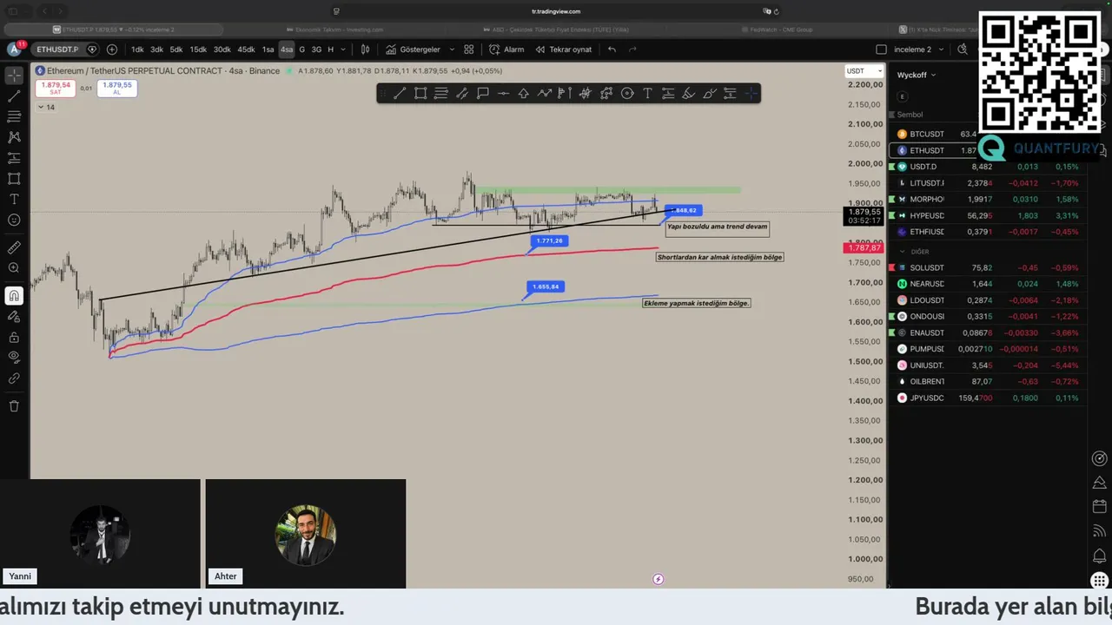Select OILBRENT row in the watchlist
Screen dimensions: 1112x625
(987, 381)
